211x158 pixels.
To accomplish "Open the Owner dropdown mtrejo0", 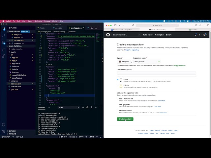I will [x=124, y=62].
